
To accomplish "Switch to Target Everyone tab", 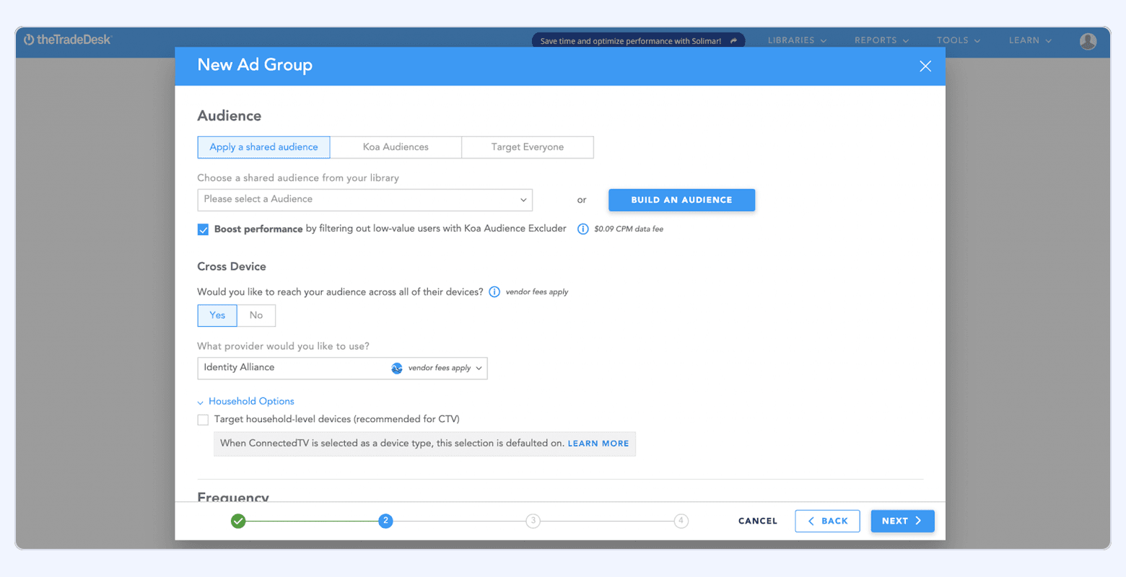I will (528, 147).
